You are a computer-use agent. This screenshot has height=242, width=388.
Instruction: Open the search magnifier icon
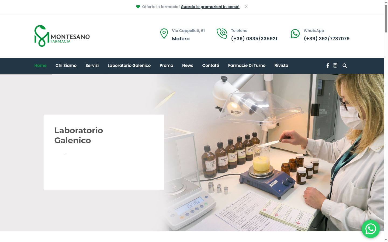[x=345, y=66]
